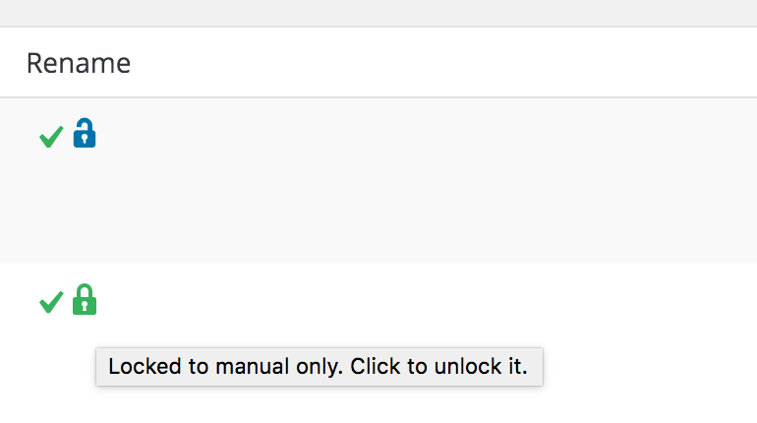Hit the tick mark in the shaded row
The height and width of the screenshot is (423, 757).
pyautogui.click(x=51, y=137)
